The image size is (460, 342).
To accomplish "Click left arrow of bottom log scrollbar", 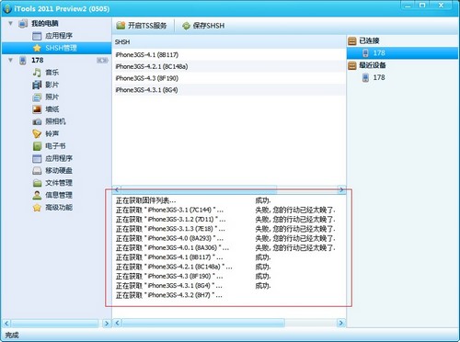I will [x=118, y=323].
